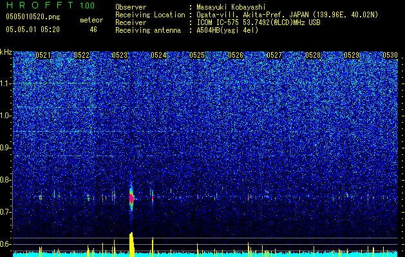Select the A504HB(yagi 4el) antenna text
Screen dimensions: 405x257
(x=227, y=30)
